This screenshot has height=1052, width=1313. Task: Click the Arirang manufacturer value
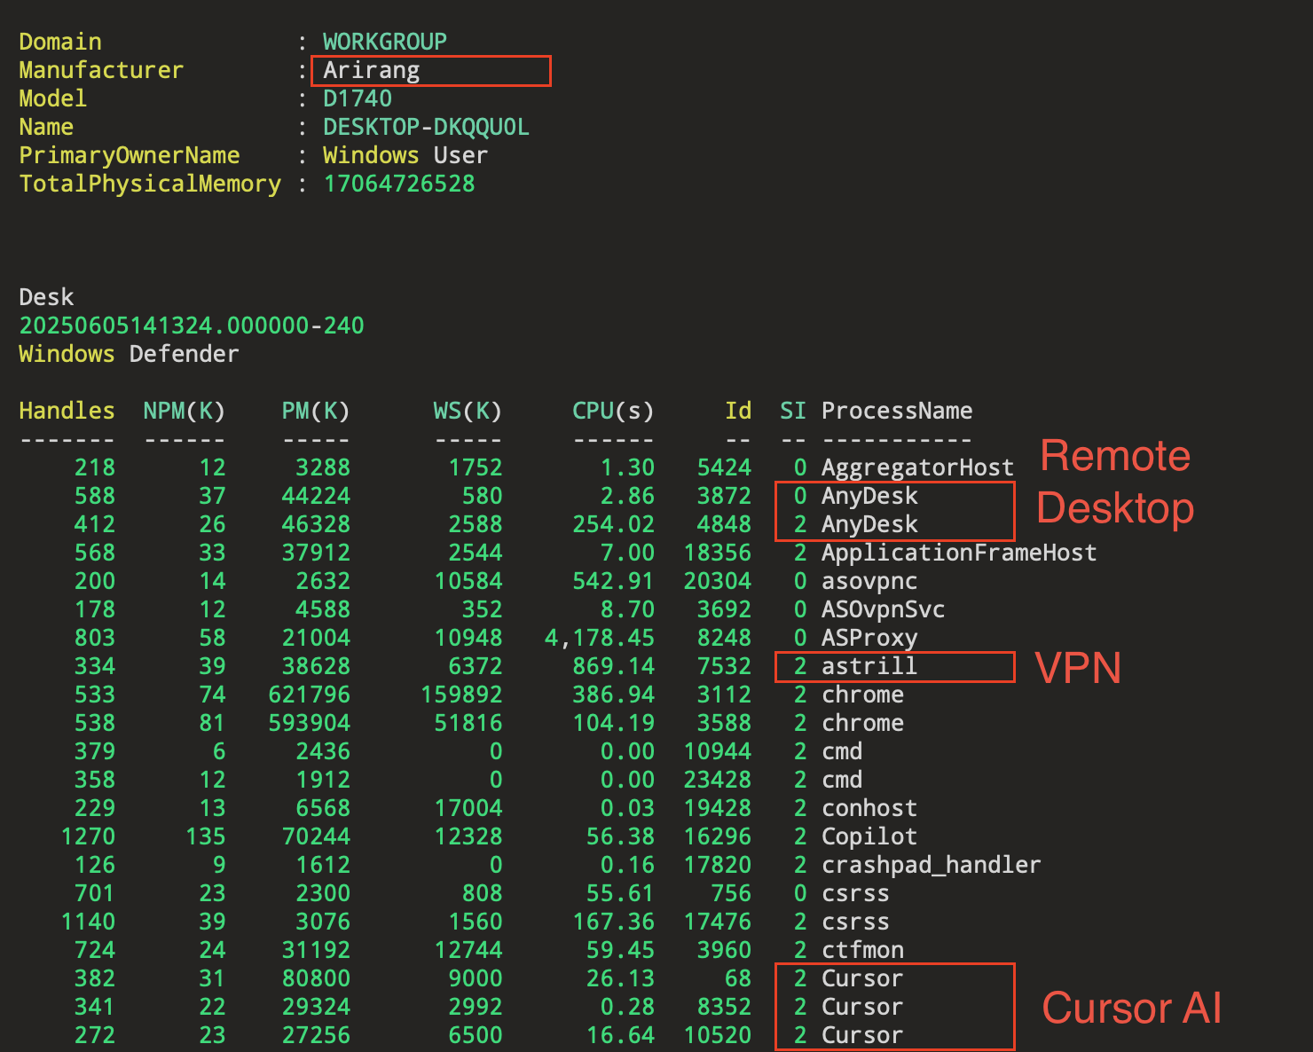tap(371, 70)
